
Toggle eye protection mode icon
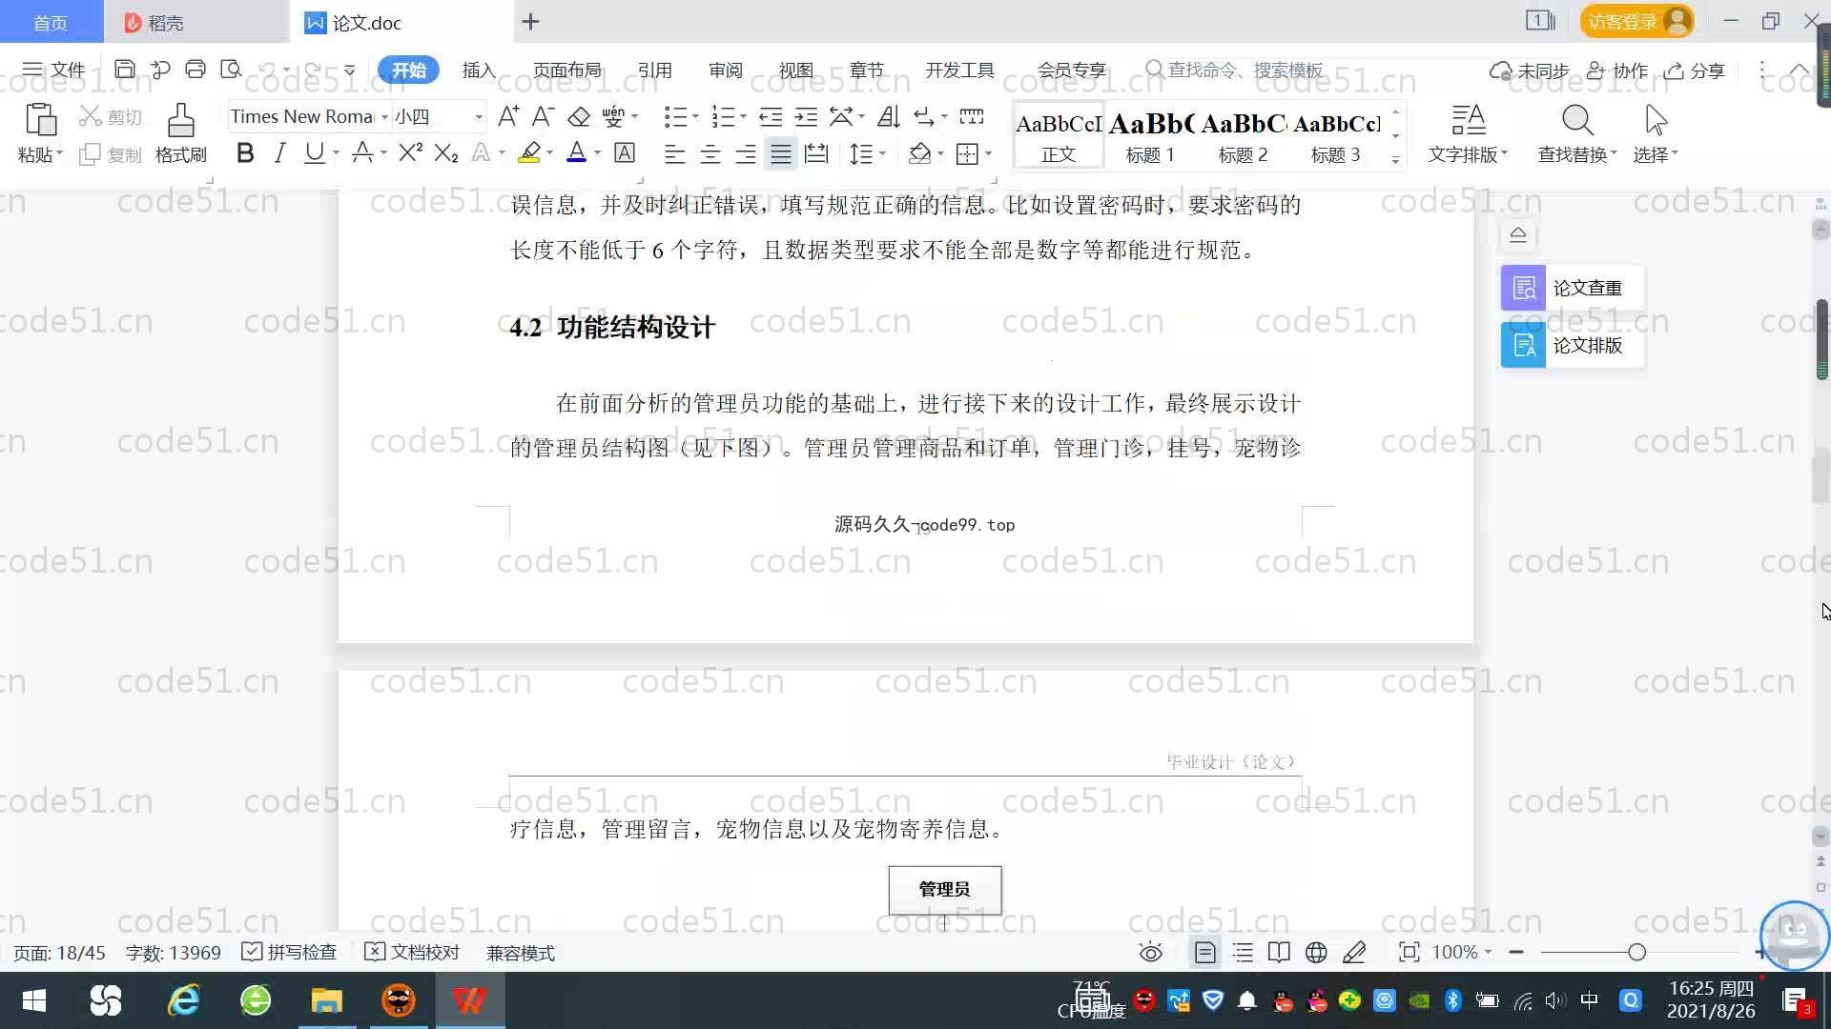pyautogui.click(x=1151, y=952)
